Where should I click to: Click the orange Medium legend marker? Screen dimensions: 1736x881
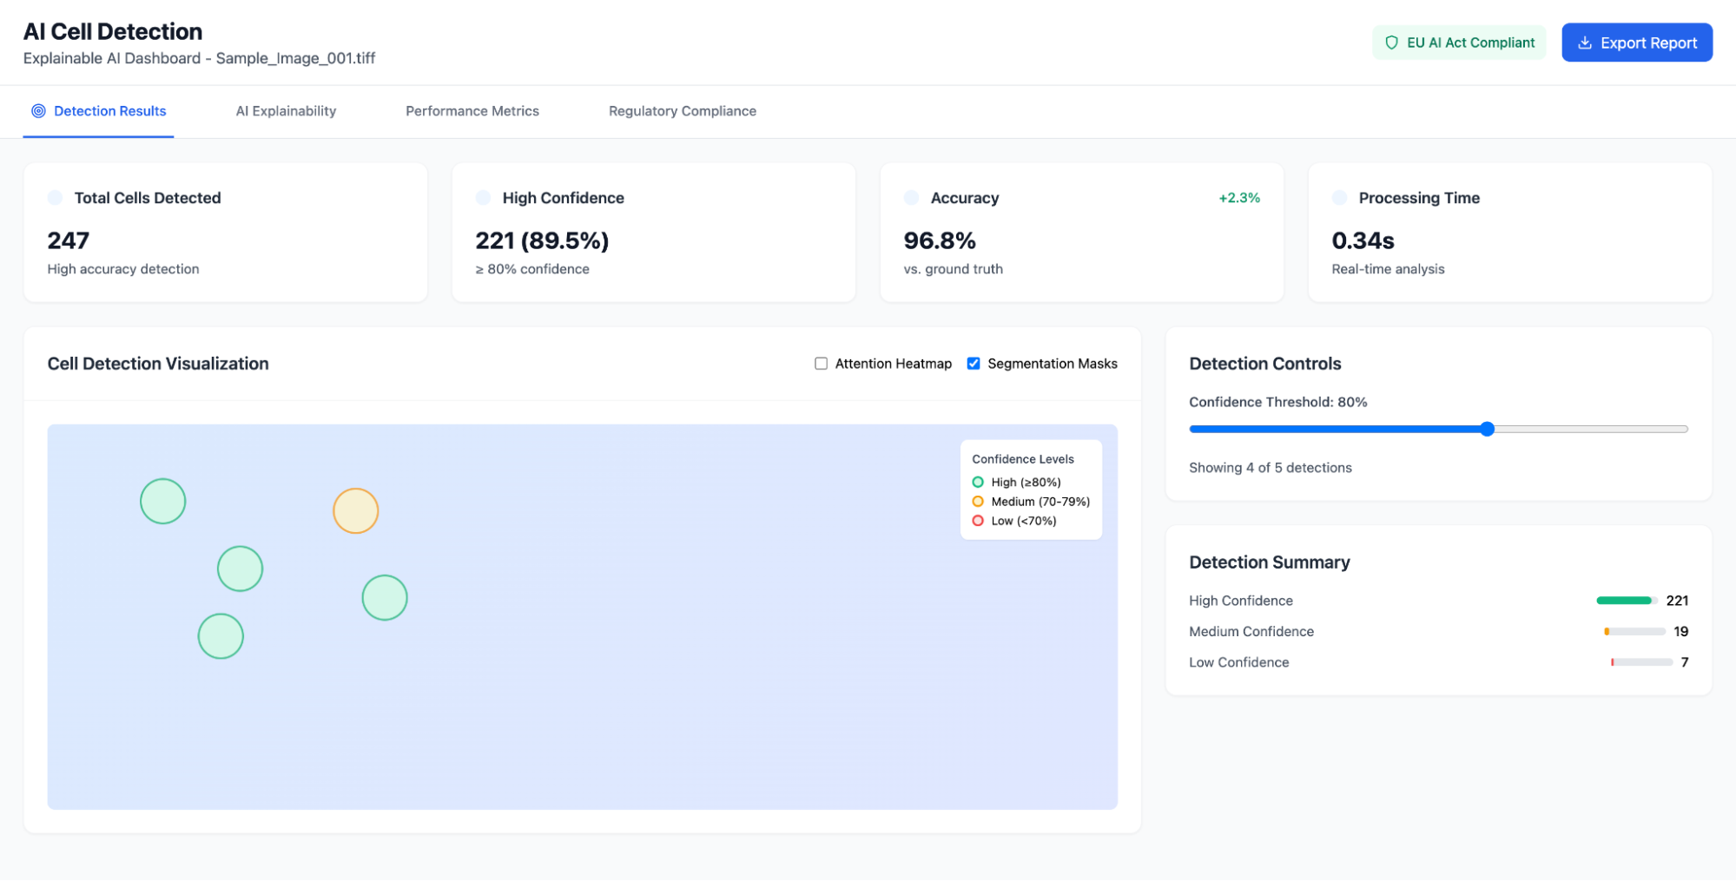pos(978,502)
